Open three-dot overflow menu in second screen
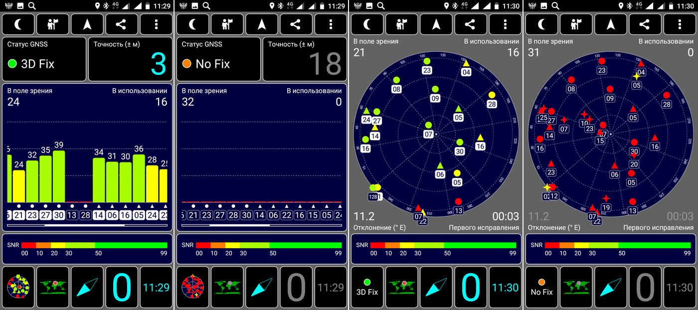698x310 pixels. (331, 24)
